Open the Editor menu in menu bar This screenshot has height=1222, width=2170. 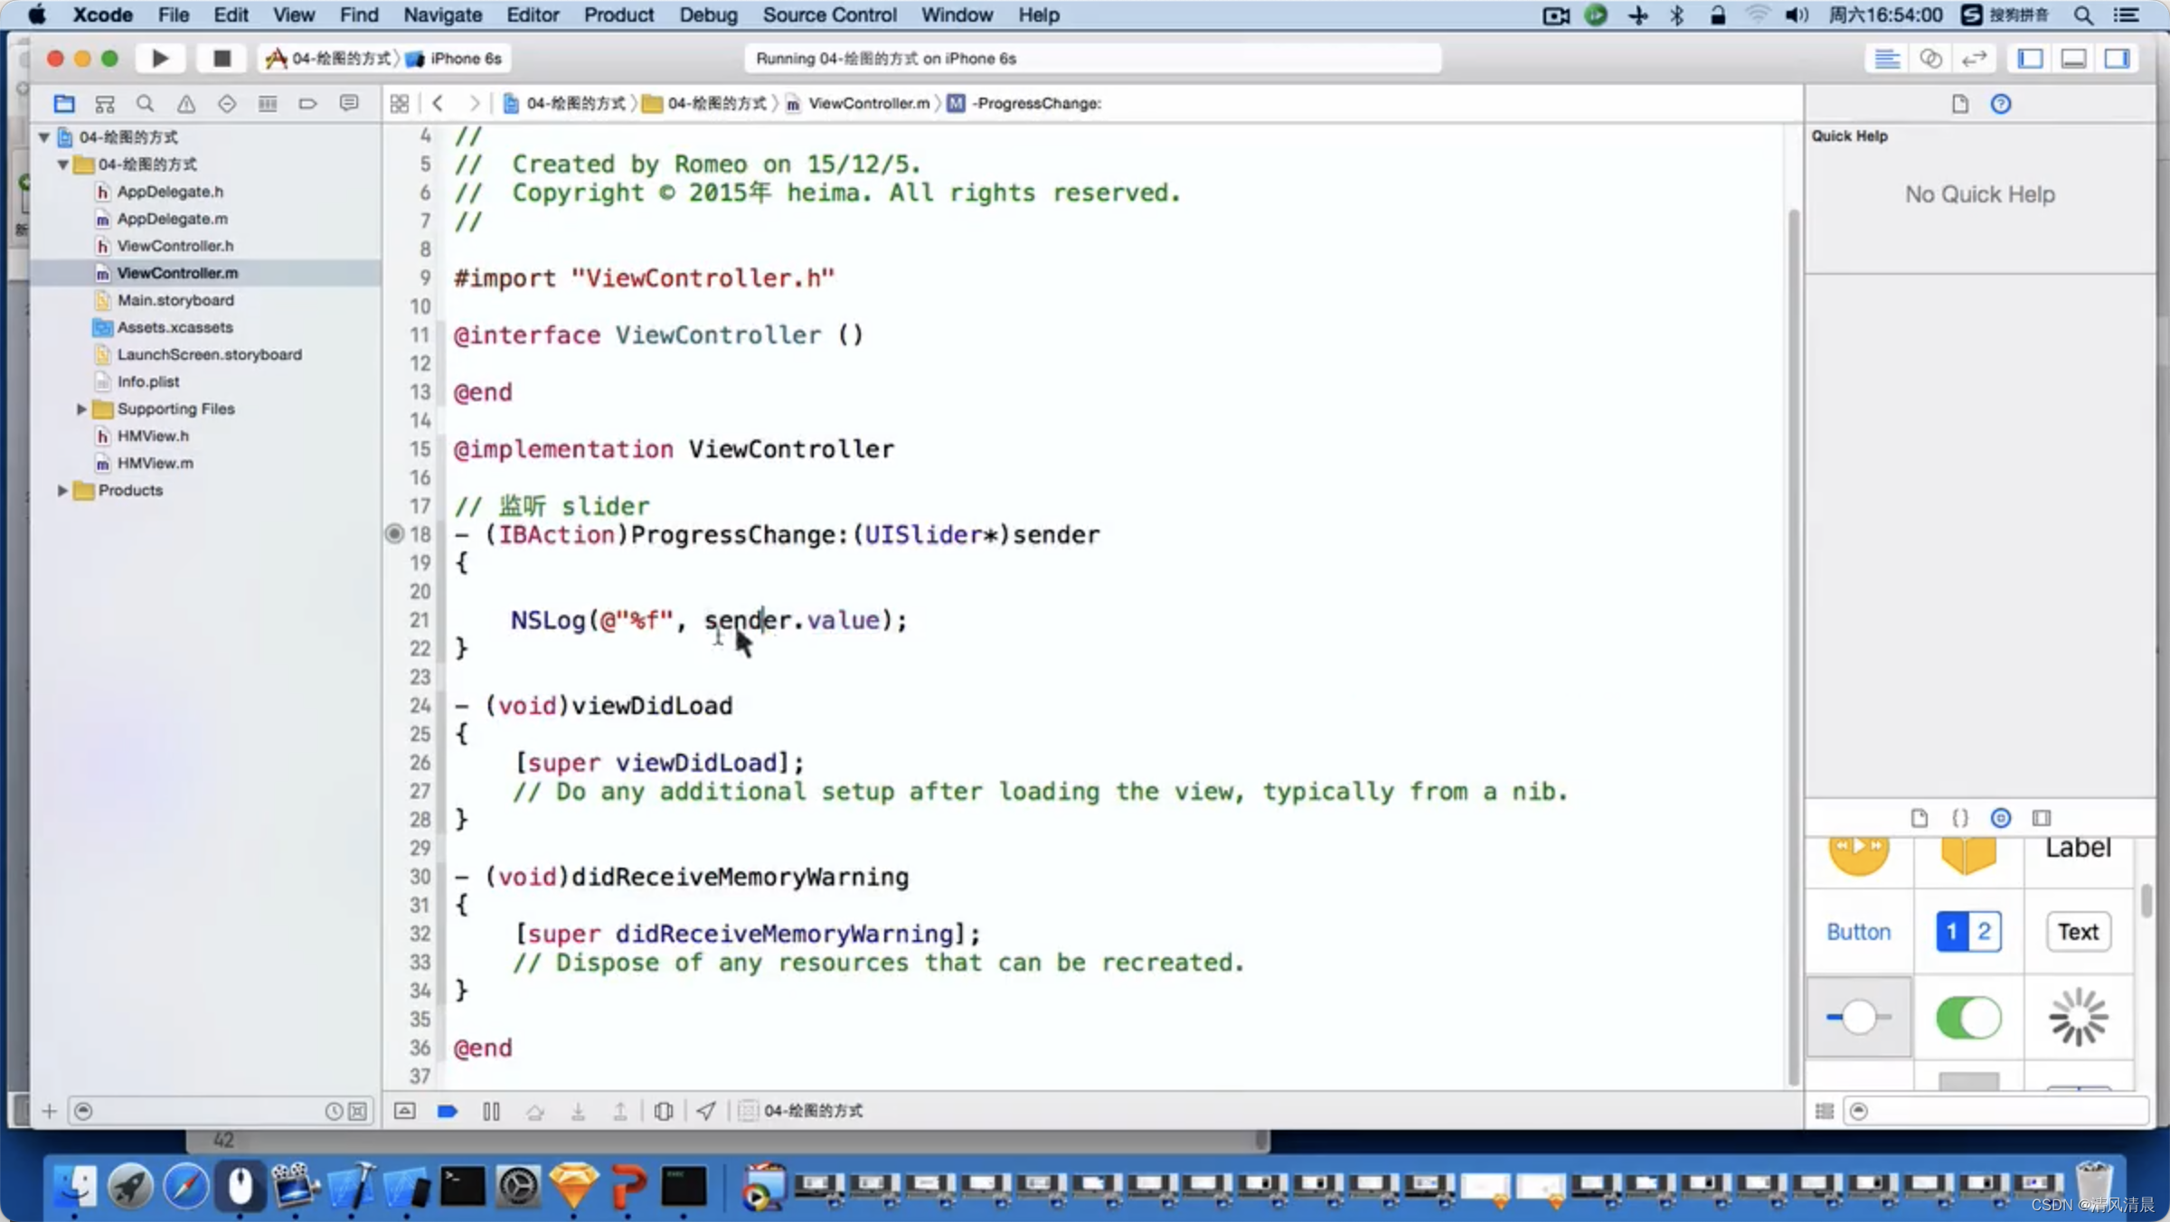(531, 14)
